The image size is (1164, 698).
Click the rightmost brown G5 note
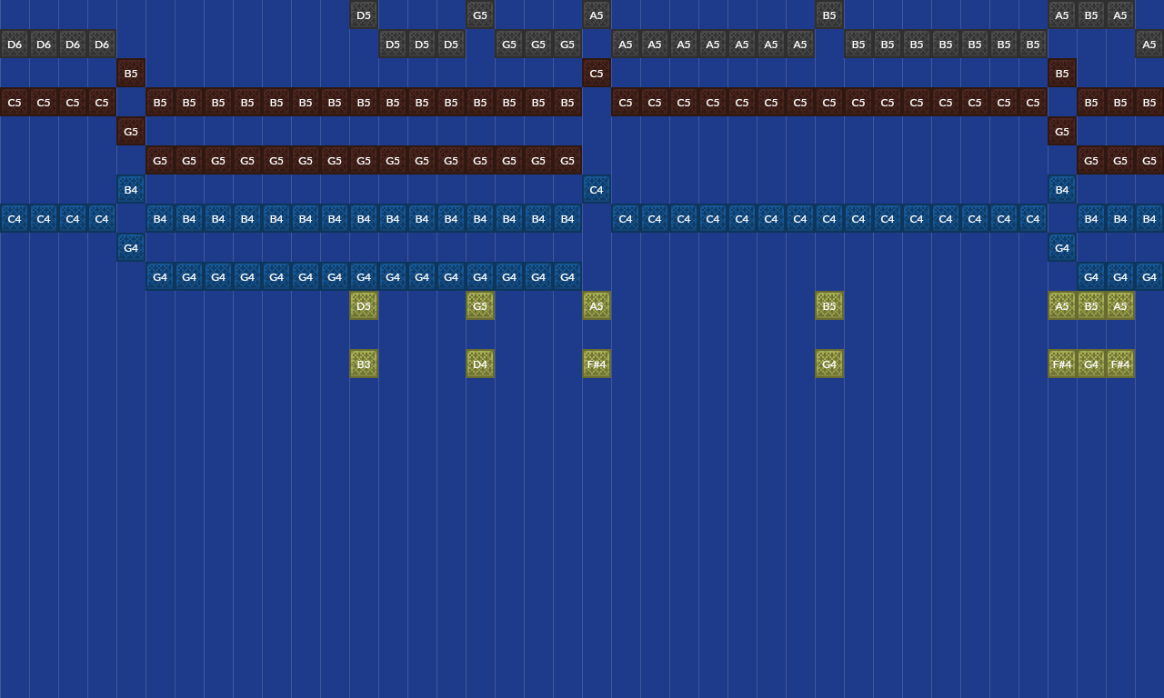pos(1149,160)
